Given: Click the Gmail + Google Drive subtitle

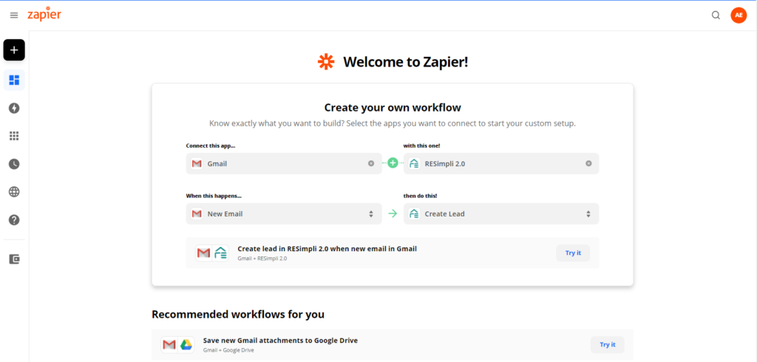Looking at the screenshot, I should pos(228,350).
